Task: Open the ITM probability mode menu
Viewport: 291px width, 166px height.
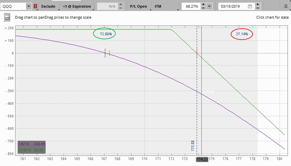Action: coord(158,6)
